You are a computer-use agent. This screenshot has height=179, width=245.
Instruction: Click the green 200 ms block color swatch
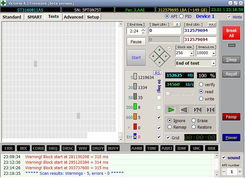[x=135, y=106]
